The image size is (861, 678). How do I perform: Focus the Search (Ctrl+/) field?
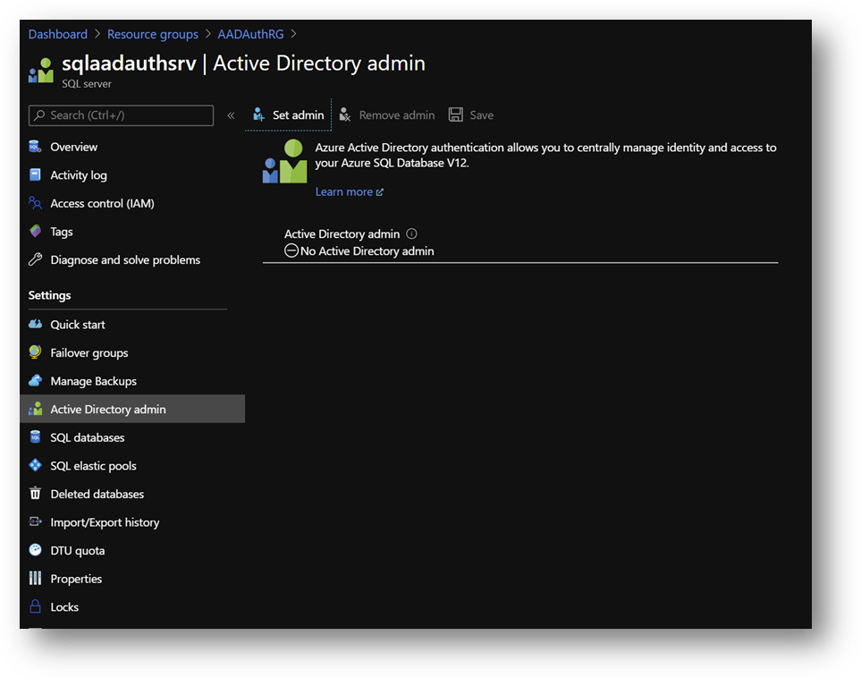click(121, 115)
